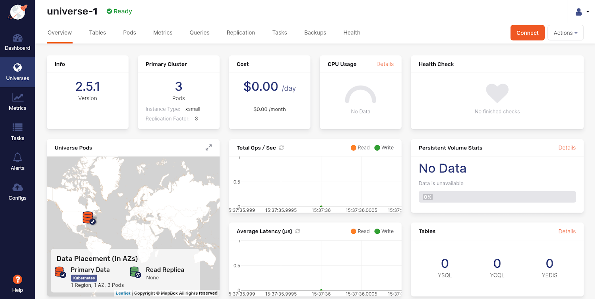Click the database marker on the map
Image resolution: width=595 pixels, height=299 pixels.
89,218
